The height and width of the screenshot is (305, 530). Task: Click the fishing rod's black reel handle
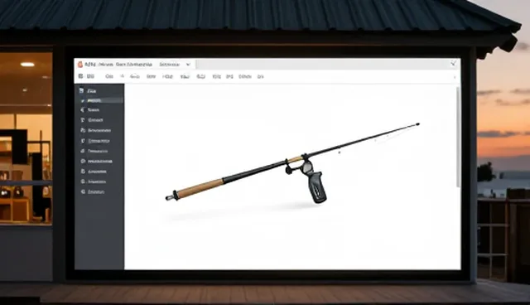click(x=316, y=187)
